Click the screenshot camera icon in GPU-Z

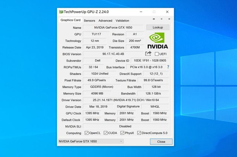click(154, 19)
